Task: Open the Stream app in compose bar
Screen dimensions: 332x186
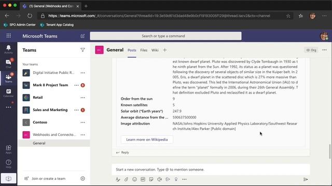Action: pyautogui.click(x=168, y=179)
